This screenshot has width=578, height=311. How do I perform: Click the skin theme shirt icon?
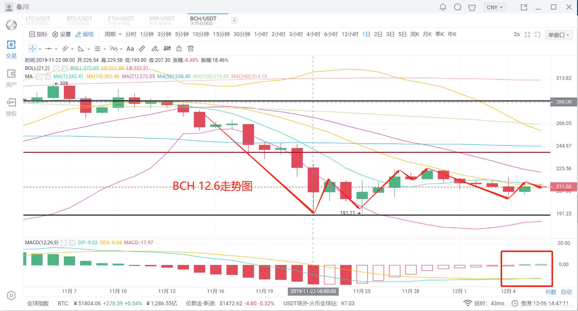click(x=472, y=7)
